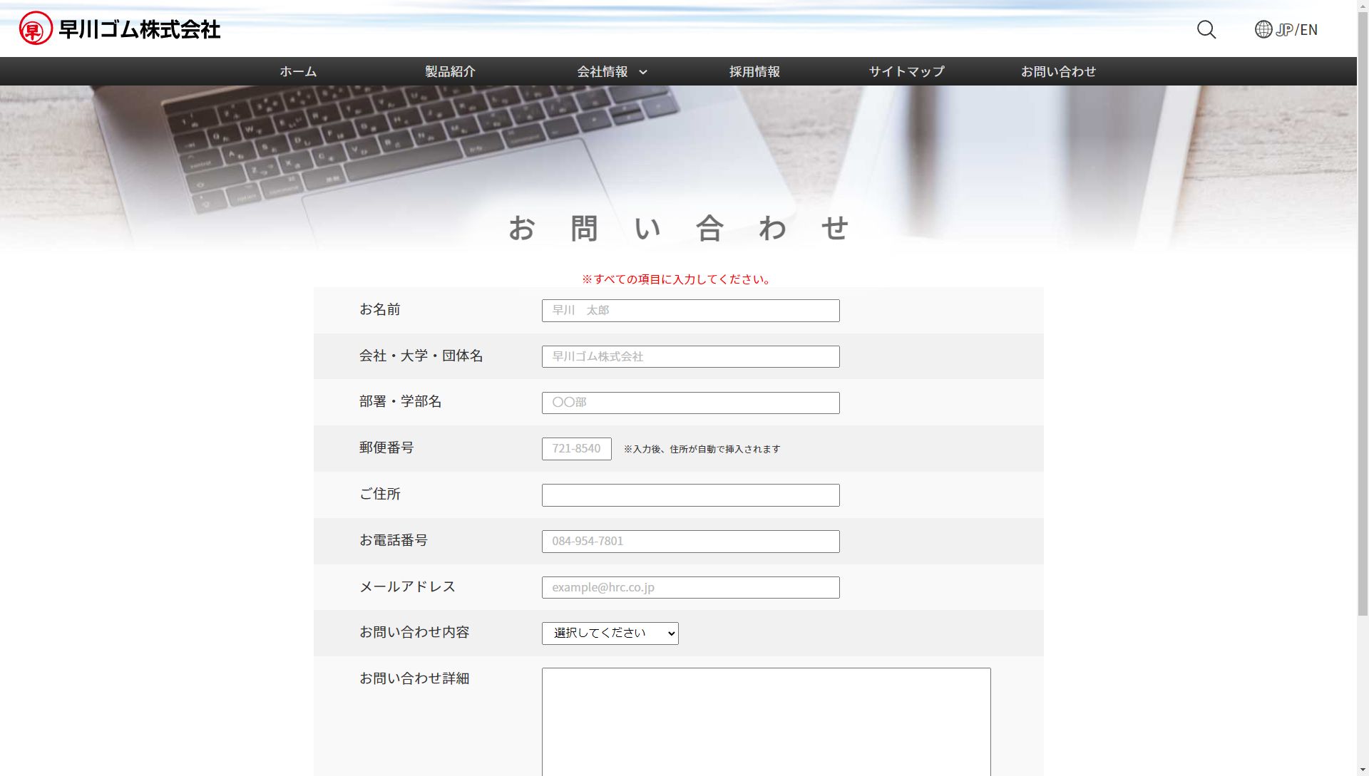The height and width of the screenshot is (776, 1369).
Task: Click the ご住所 address field
Action: [691, 495]
